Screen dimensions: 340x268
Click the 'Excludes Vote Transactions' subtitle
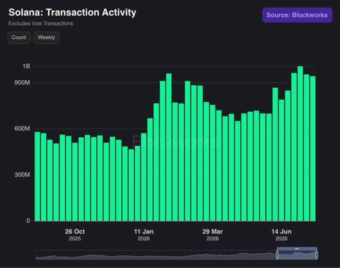41,23
